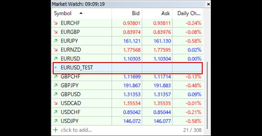Click the down arrow icon beside EURNZD
The height and width of the screenshot is (136, 262).
(56, 50)
